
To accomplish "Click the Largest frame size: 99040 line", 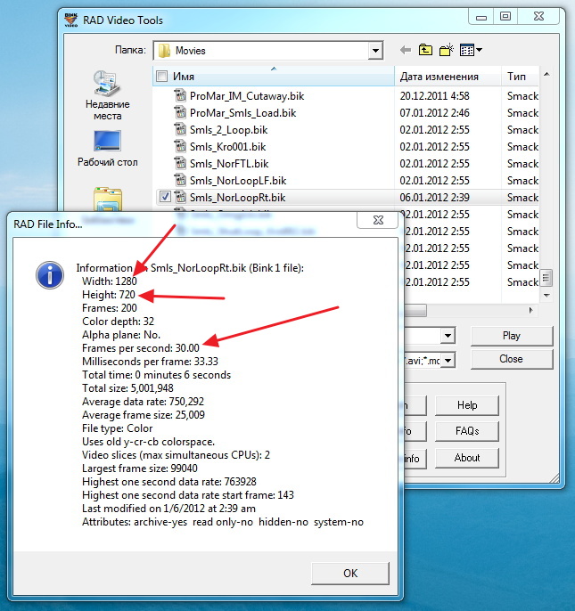I will (140, 468).
